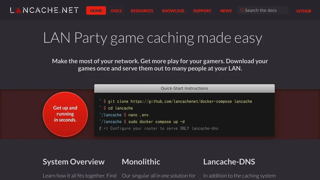This screenshot has width=320, height=180.
Task: Click the LANCACHE.NET logo
Action: pos(44,10)
